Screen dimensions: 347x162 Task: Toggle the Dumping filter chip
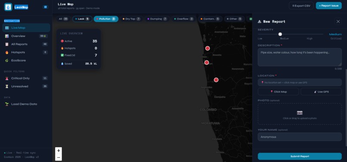tap(157, 19)
